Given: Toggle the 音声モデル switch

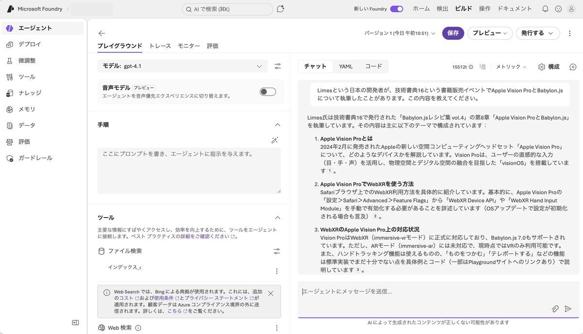Looking at the screenshot, I should pyautogui.click(x=268, y=92).
